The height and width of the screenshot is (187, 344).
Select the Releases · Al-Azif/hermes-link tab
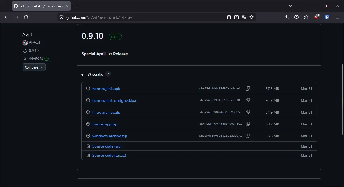pyautogui.click(x=41, y=6)
